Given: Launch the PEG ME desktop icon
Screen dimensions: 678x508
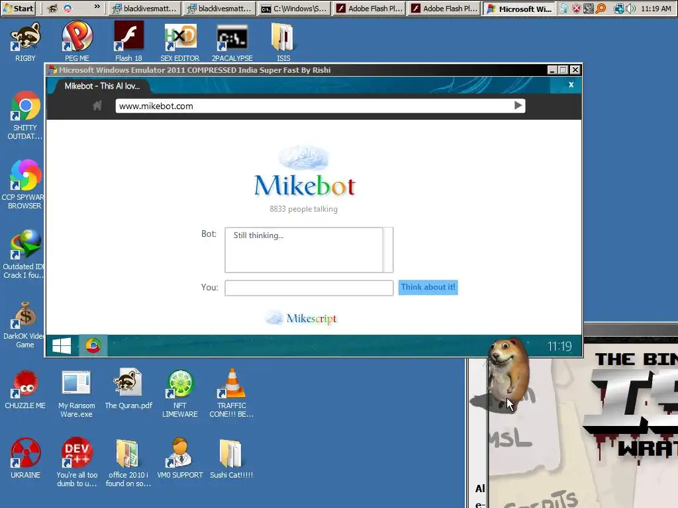Looking at the screenshot, I should (x=77, y=41).
